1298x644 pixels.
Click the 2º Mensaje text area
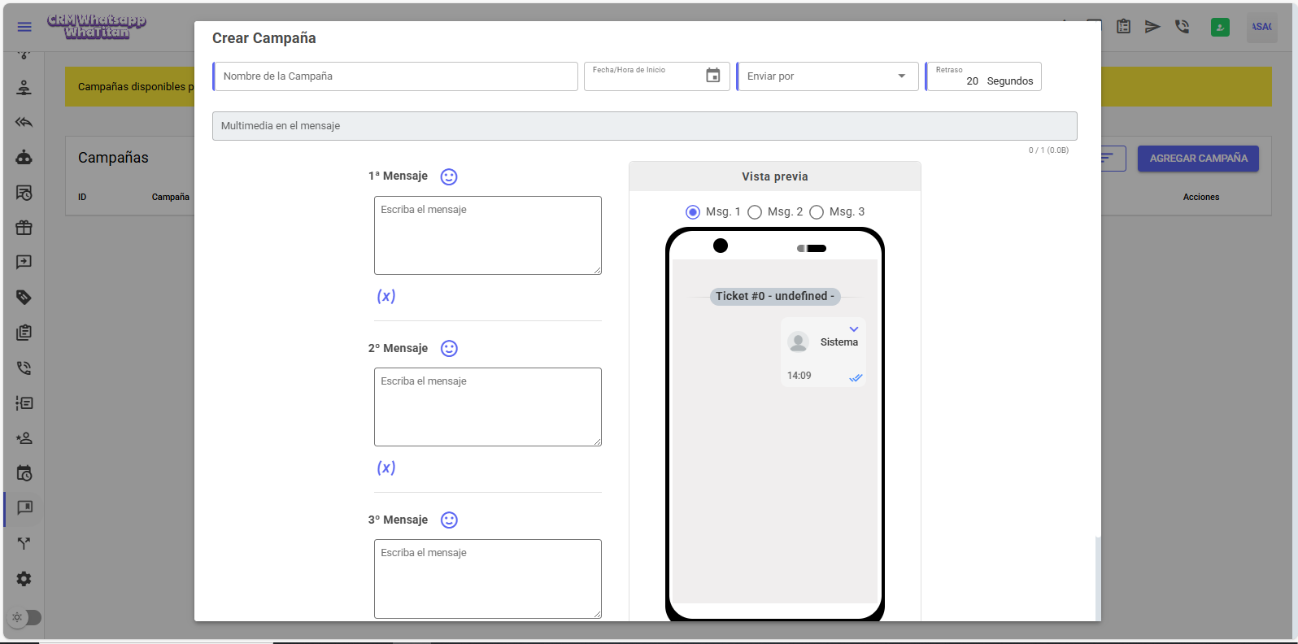488,407
